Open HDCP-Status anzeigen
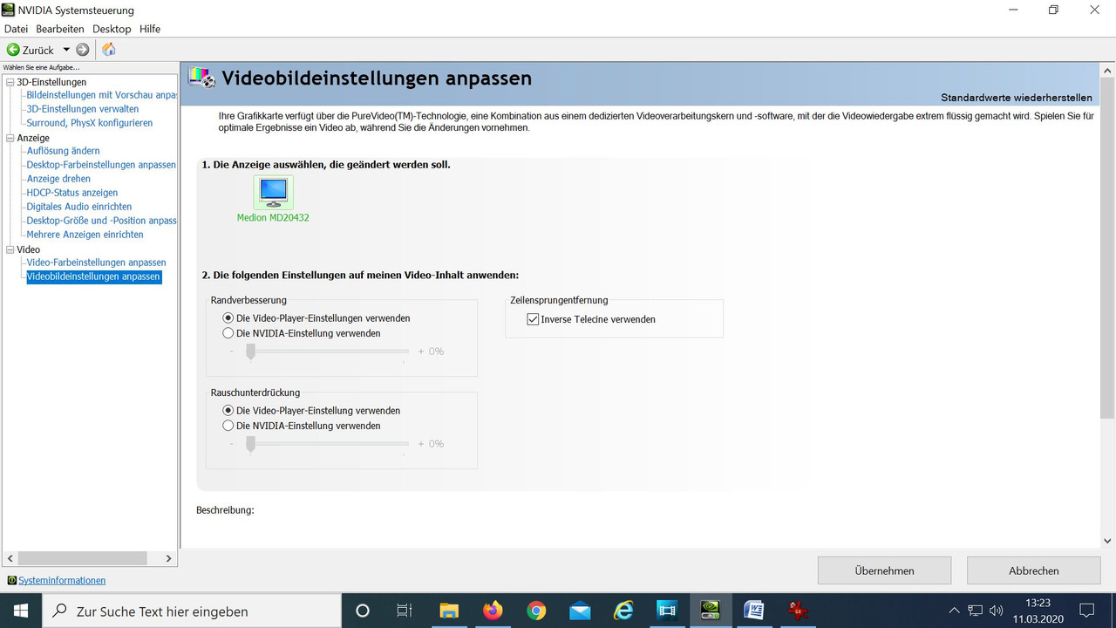Image resolution: width=1116 pixels, height=628 pixels. click(x=71, y=193)
